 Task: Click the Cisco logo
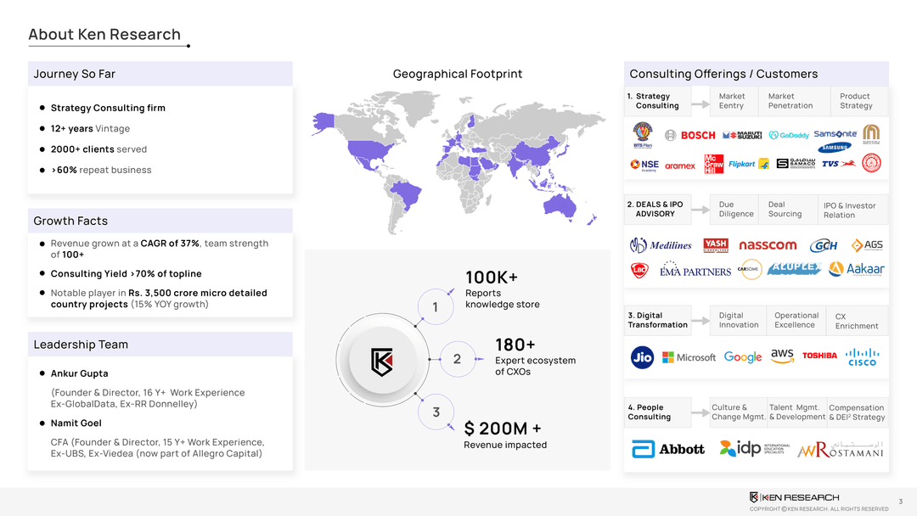(862, 357)
